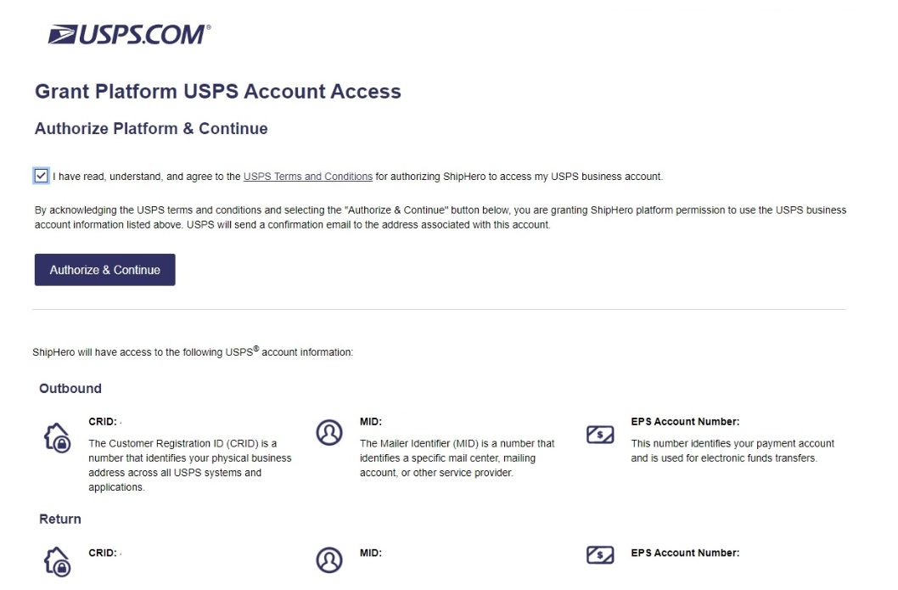The height and width of the screenshot is (590, 898).
Task: Click the Outbound MID person icon
Action: pyautogui.click(x=329, y=432)
